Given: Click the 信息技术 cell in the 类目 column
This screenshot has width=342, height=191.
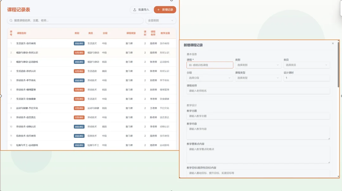Looking at the screenshot, I should (x=92, y=136).
